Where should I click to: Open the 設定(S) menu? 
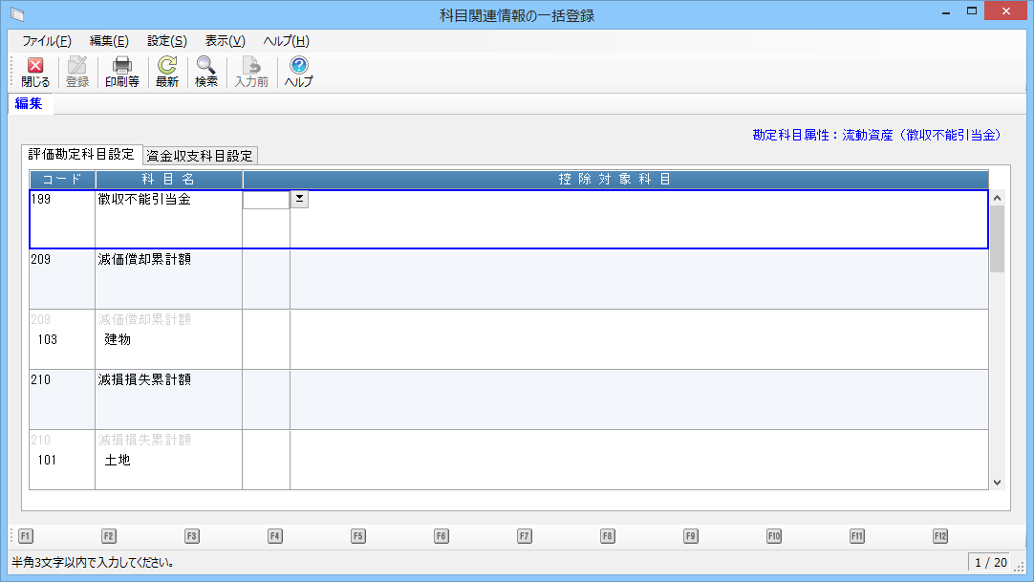click(166, 41)
